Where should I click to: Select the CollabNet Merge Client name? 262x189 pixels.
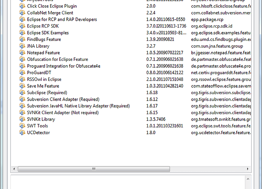pos(50,13)
